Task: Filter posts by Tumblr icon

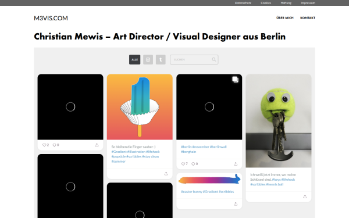Action: point(161,60)
